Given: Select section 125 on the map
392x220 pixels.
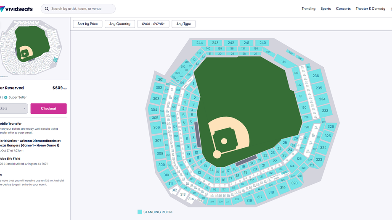Looking at the screenshot, I should [x=299, y=159].
